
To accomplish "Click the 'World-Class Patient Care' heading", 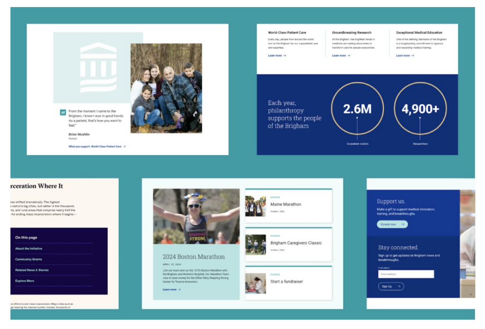I will point(287,33).
